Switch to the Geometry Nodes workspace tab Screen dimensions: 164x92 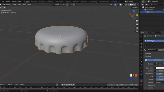104,2
